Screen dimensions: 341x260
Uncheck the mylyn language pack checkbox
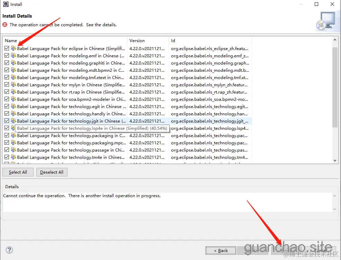tap(7, 85)
